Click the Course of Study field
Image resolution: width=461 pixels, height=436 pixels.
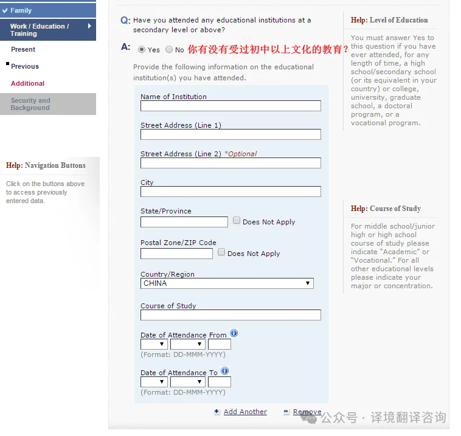230,315
